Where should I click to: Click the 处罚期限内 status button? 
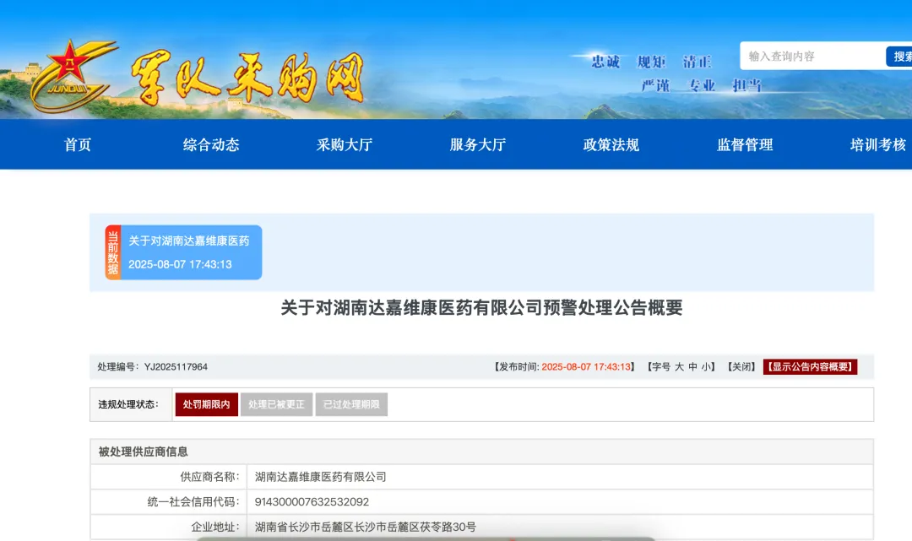[x=207, y=404]
